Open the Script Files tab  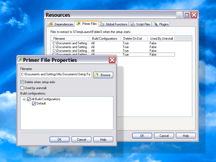140,24
